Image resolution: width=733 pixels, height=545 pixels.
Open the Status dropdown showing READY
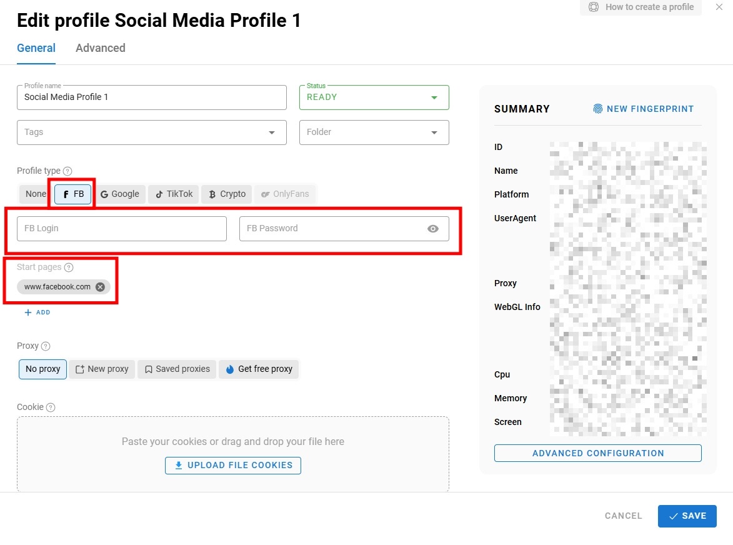[x=434, y=97]
